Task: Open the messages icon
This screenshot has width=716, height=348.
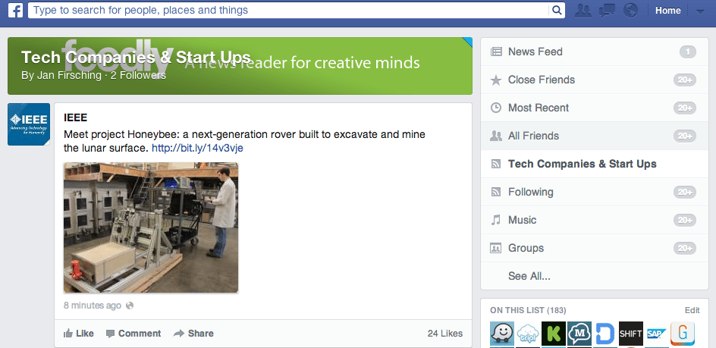Action: tap(607, 11)
